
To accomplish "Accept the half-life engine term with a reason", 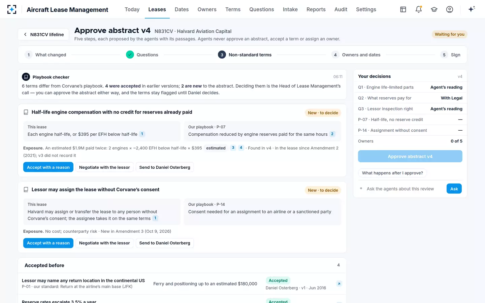I will pyautogui.click(x=48, y=167).
